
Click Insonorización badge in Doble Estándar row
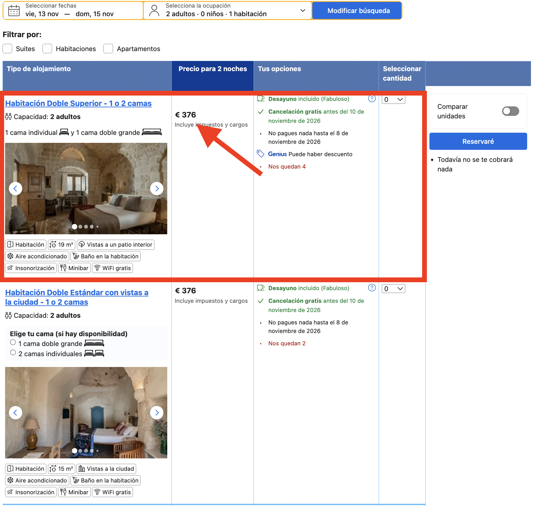(31, 492)
